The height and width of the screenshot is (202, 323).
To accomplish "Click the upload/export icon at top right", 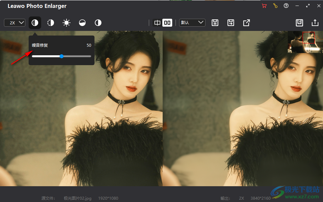I will tap(315, 23).
